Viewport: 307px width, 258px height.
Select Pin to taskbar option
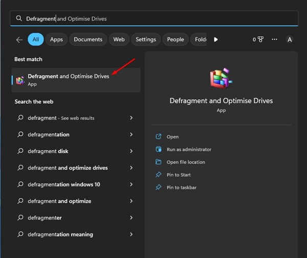[182, 187]
